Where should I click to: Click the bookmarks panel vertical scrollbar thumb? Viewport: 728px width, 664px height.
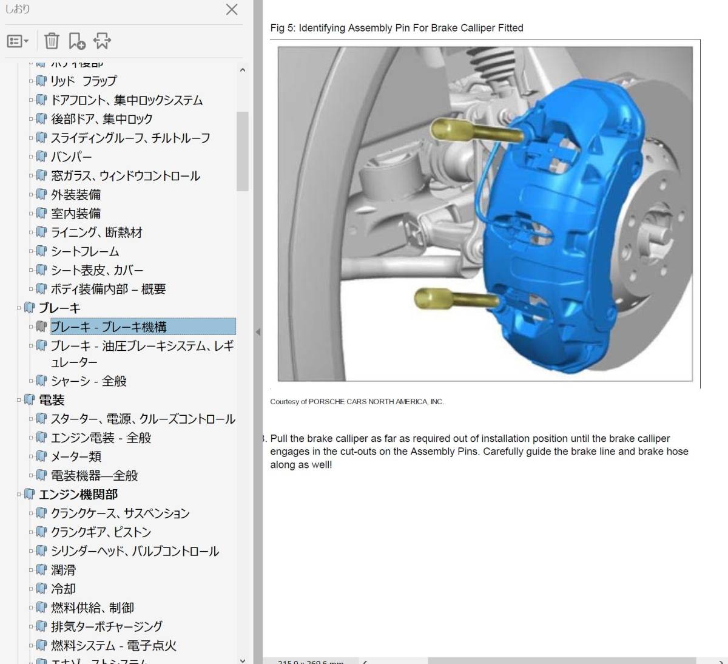click(242, 151)
